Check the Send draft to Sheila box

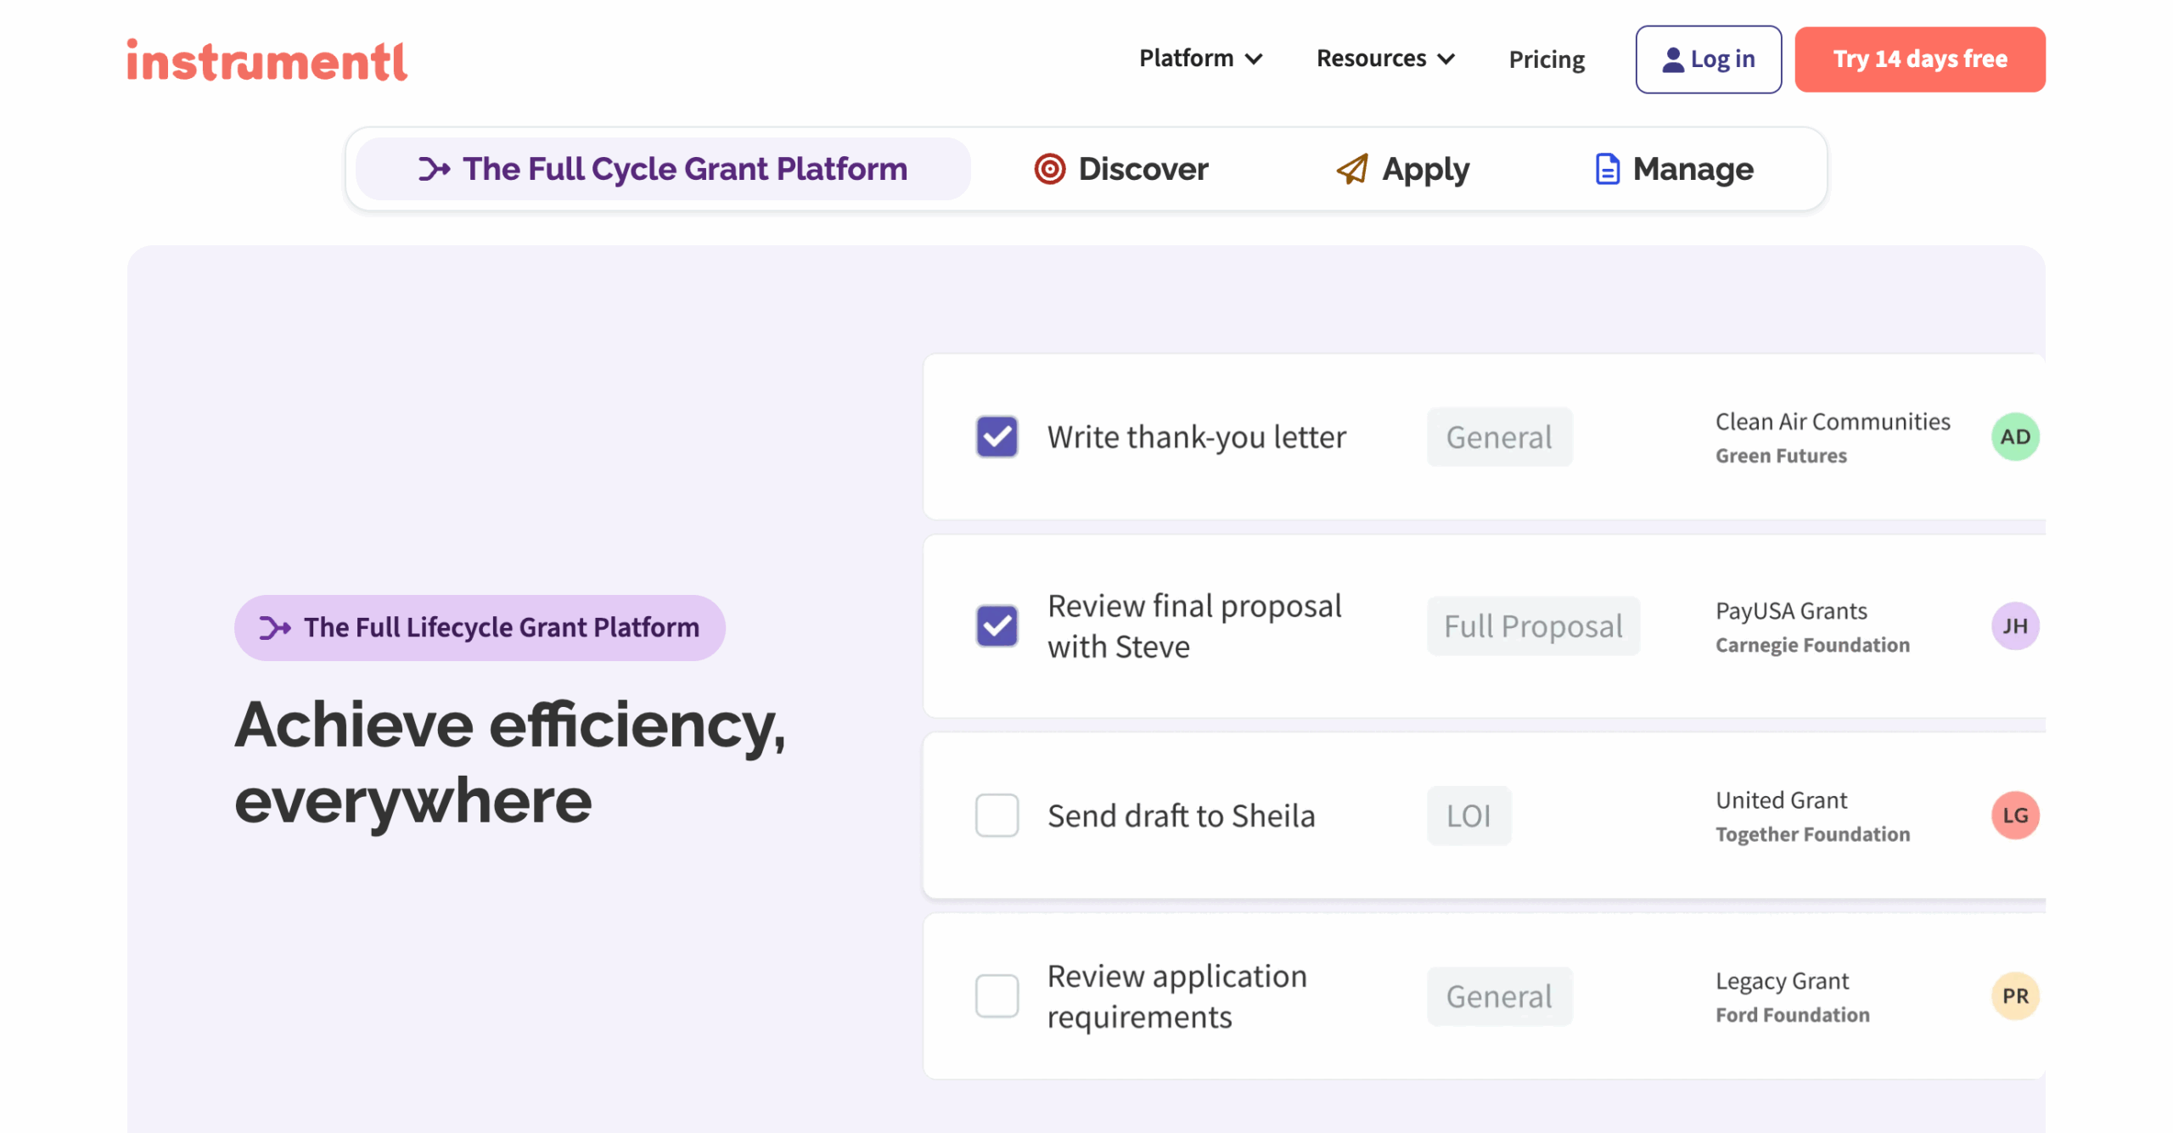997,816
